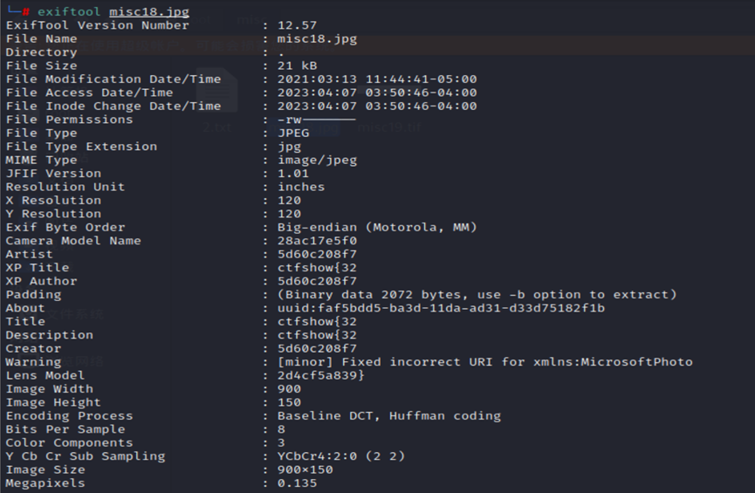Click the Image Size 900x150 value
The image size is (755, 493).
pyautogui.click(x=305, y=470)
